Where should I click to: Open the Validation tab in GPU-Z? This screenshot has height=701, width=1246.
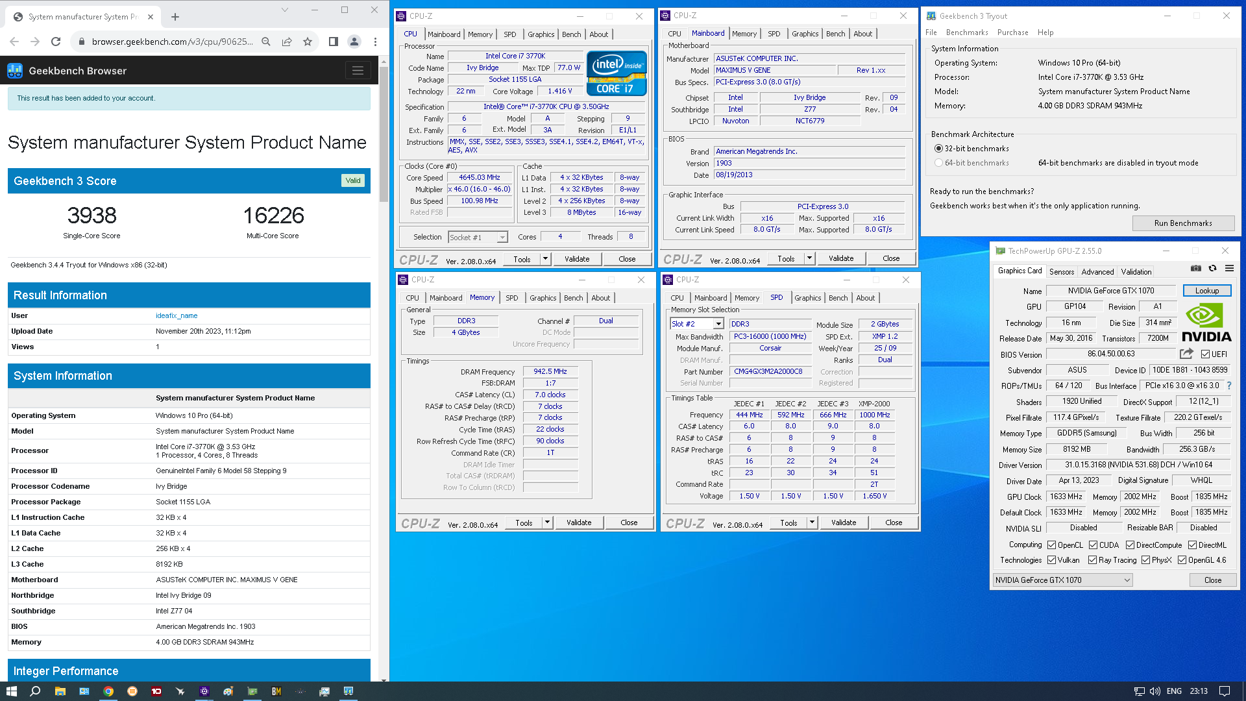(1136, 272)
